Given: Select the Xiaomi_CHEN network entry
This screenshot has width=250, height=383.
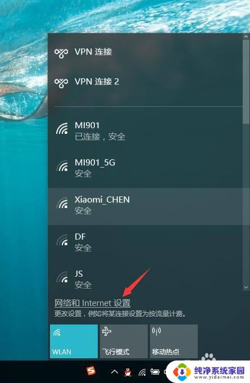Looking at the screenshot, I should [146, 206].
